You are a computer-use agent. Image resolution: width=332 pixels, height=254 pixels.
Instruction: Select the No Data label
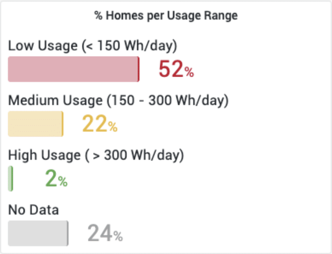33,210
